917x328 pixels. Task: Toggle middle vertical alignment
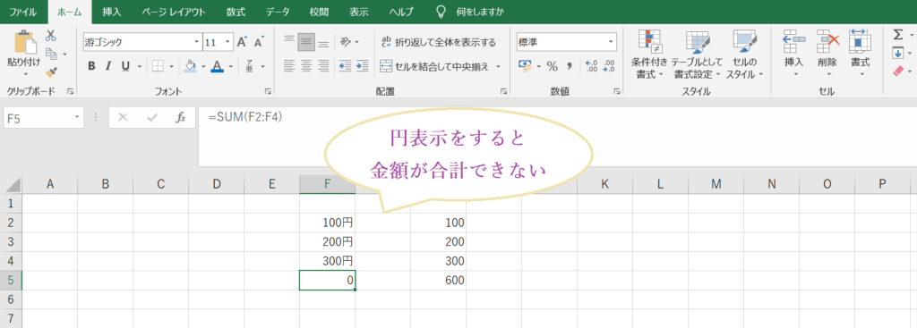[x=306, y=42]
